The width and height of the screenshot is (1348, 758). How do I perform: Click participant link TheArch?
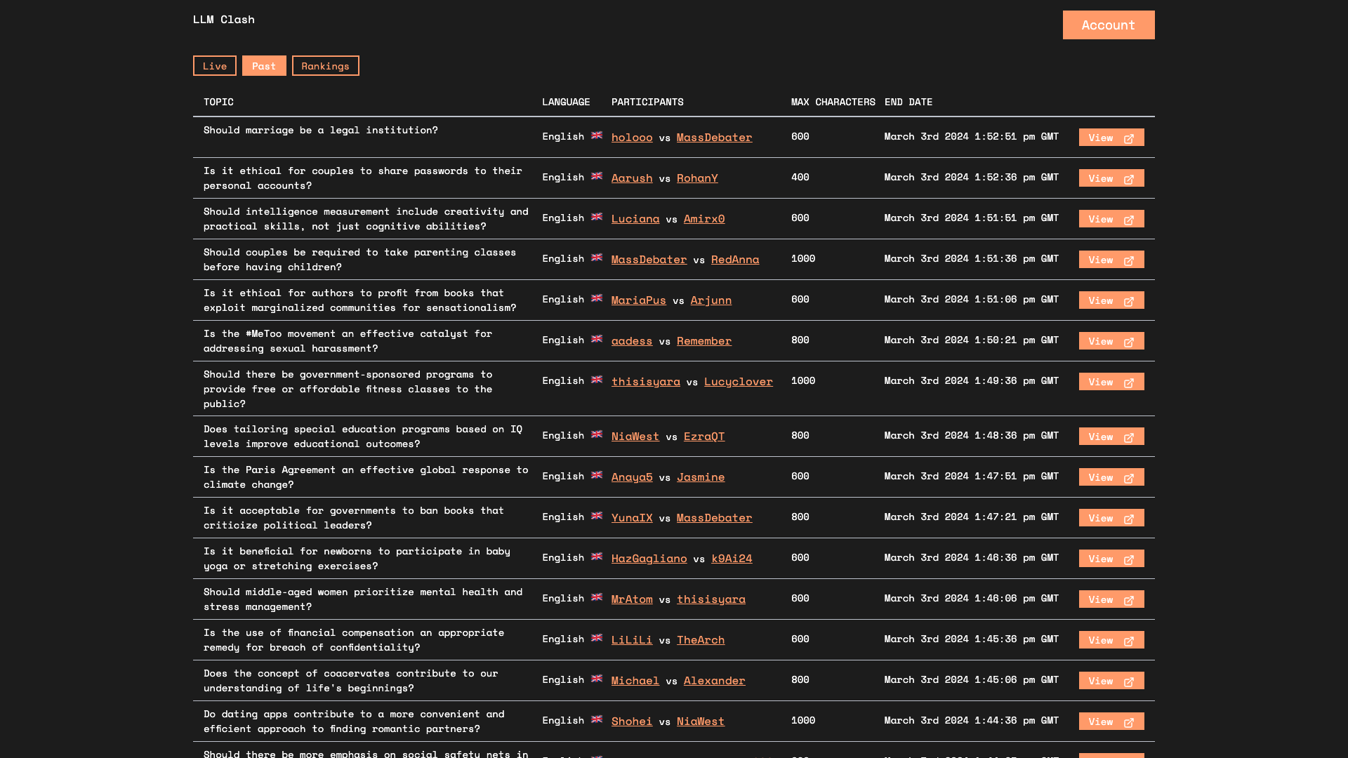[x=700, y=640]
